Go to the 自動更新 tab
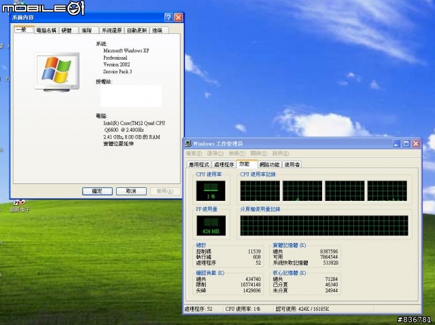The image size is (435, 325). point(137,30)
